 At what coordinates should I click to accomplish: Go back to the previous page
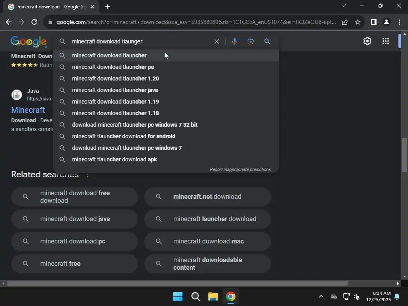click(x=9, y=22)
